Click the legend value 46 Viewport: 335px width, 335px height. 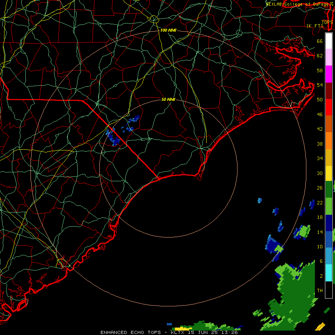pyautogui.click(x=320, y=115)
